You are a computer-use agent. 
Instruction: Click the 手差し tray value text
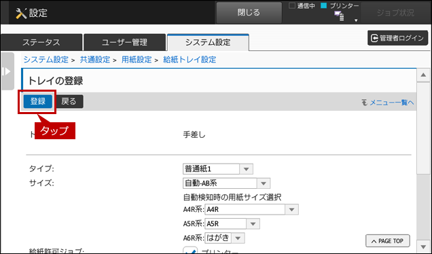pos(194,134)
